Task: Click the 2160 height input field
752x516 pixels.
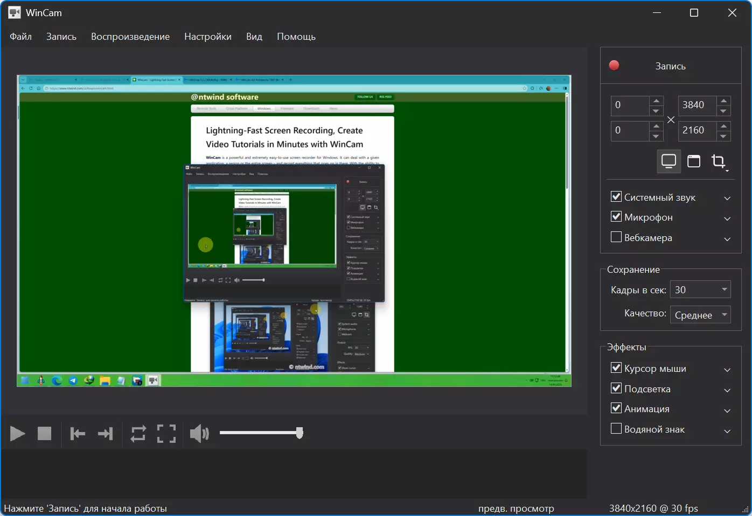Action: (697, 131)
